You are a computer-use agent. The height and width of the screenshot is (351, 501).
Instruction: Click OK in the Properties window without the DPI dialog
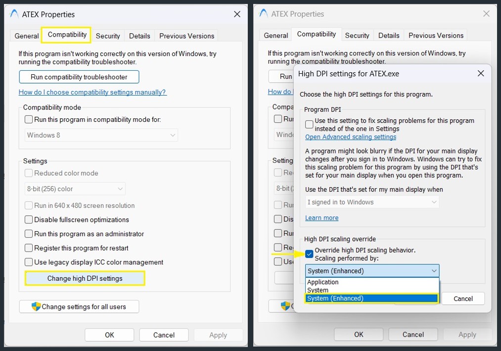point(109,335)
